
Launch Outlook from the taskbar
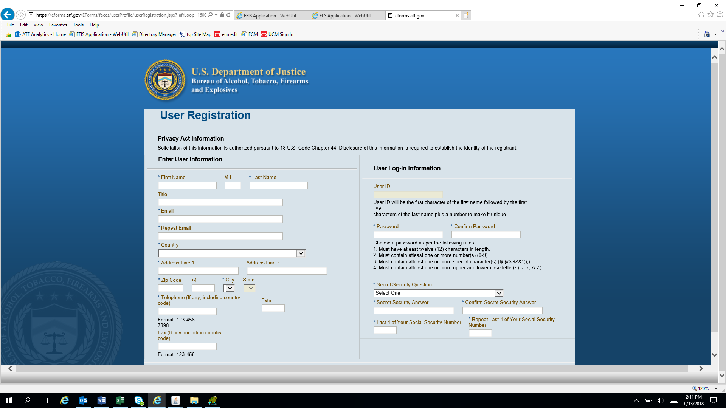[83, 400]
